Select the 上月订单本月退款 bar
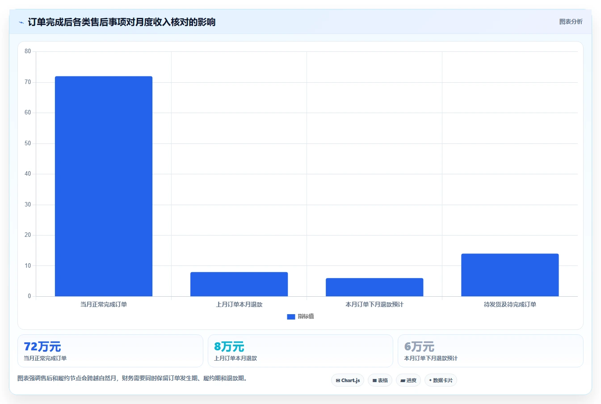 pos(239,284)
